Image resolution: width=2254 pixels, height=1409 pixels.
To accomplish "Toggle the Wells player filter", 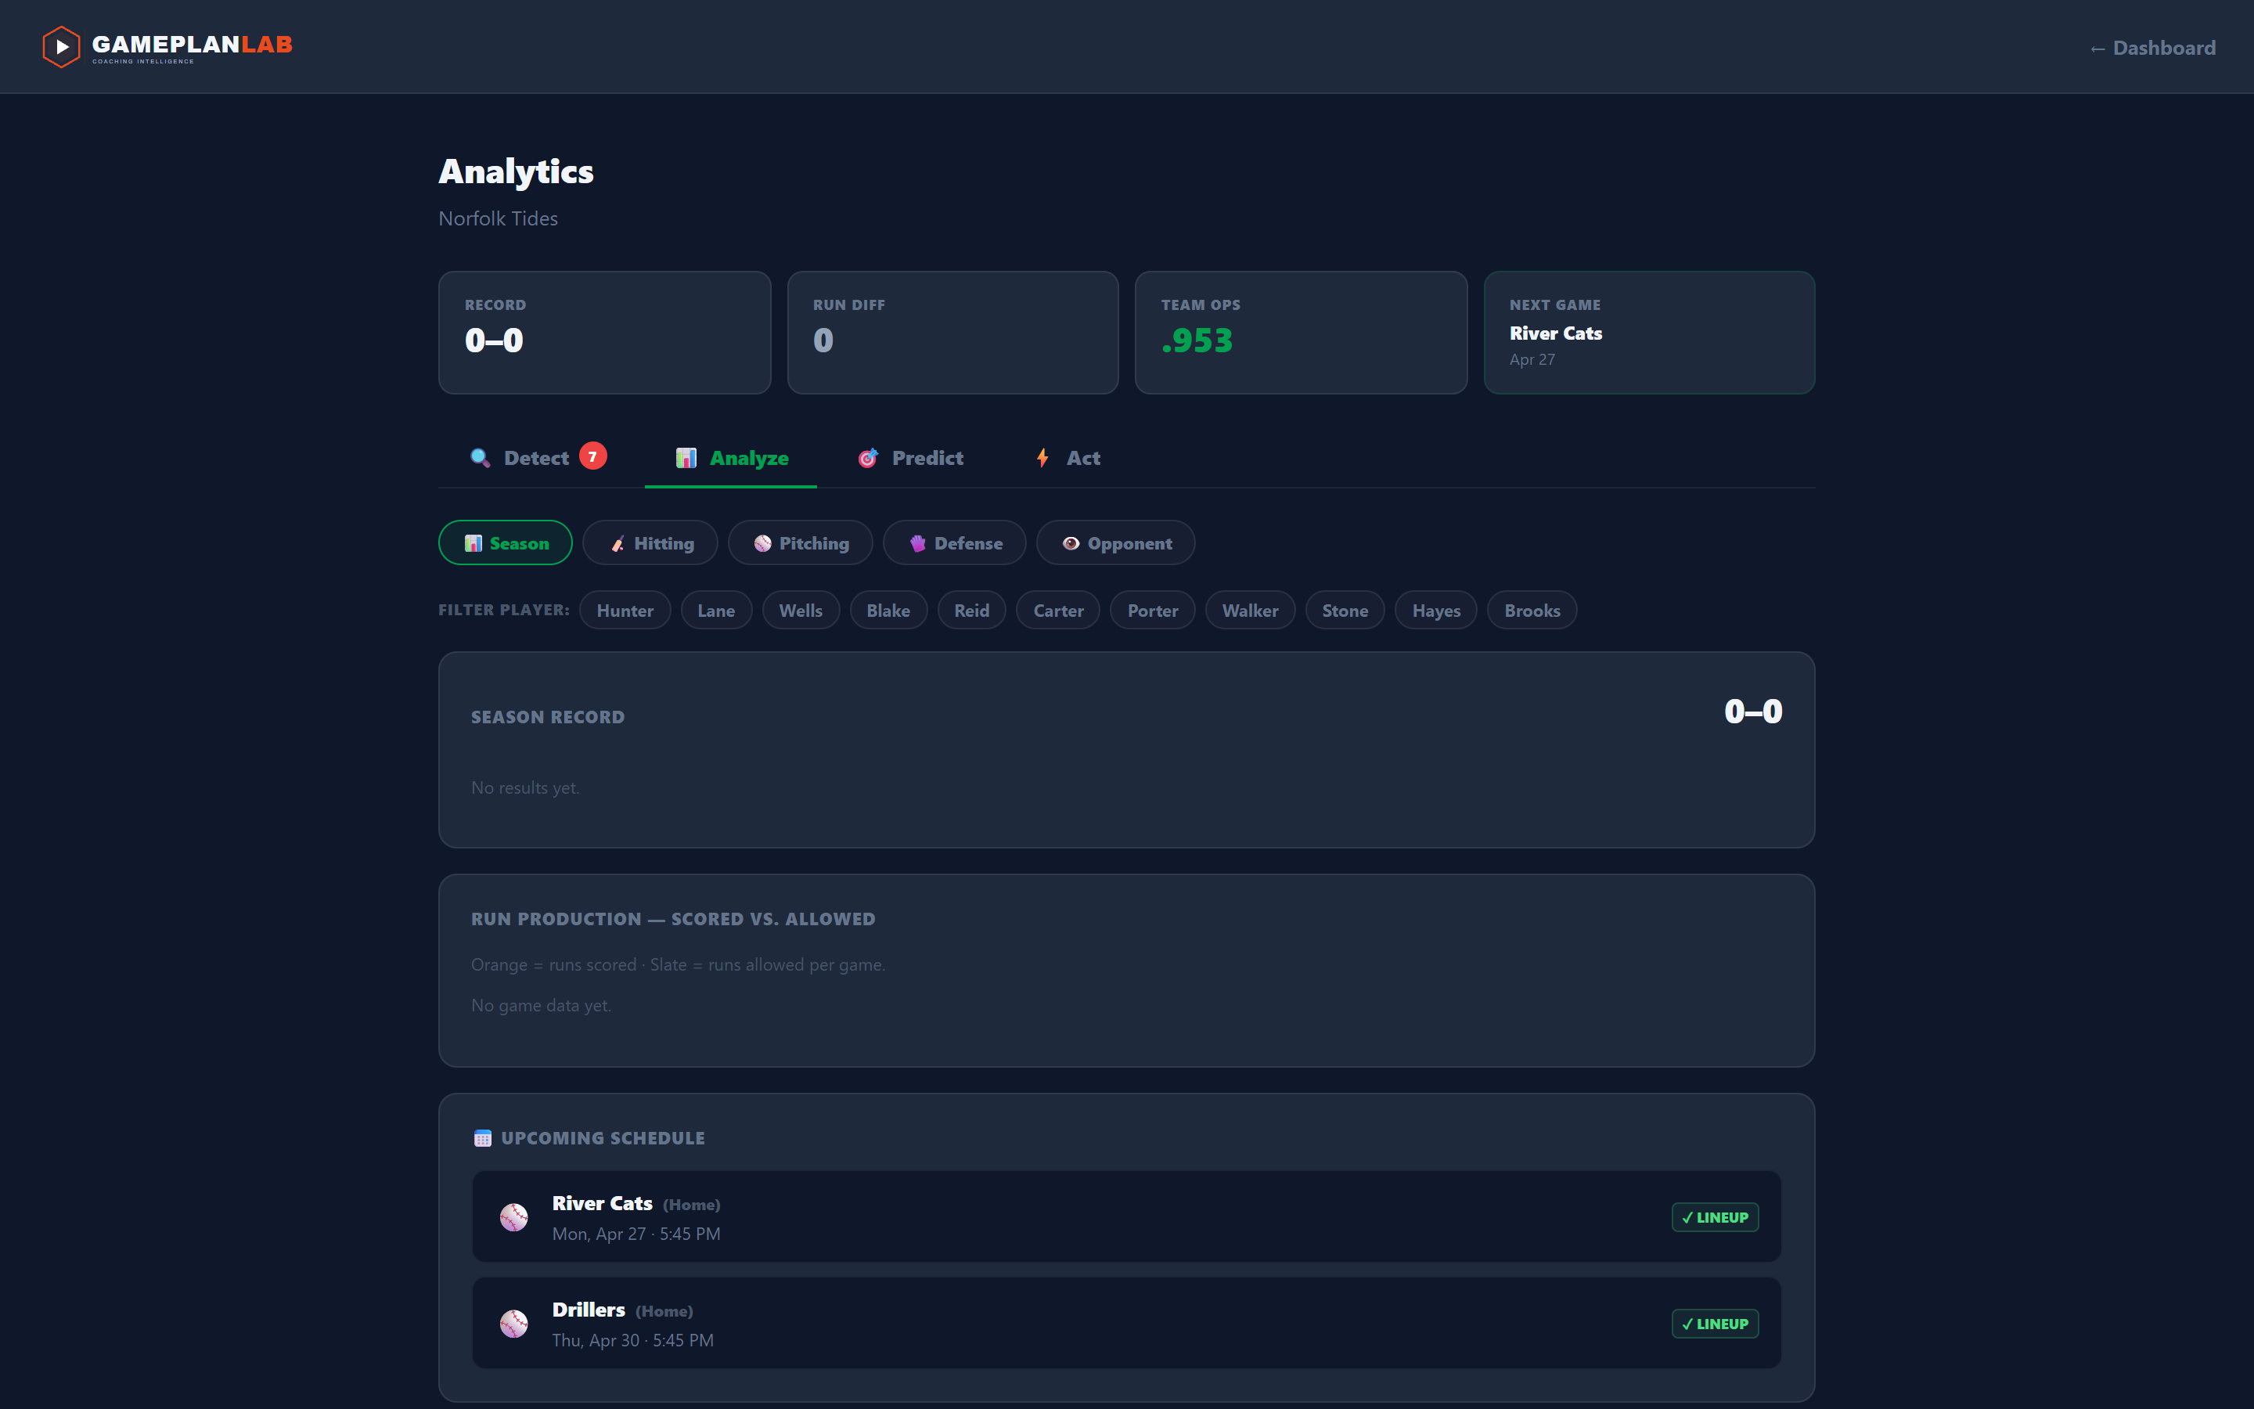I will [x=801, y=611].
